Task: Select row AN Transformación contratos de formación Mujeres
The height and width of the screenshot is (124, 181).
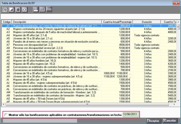Action: tap(89, 95)
